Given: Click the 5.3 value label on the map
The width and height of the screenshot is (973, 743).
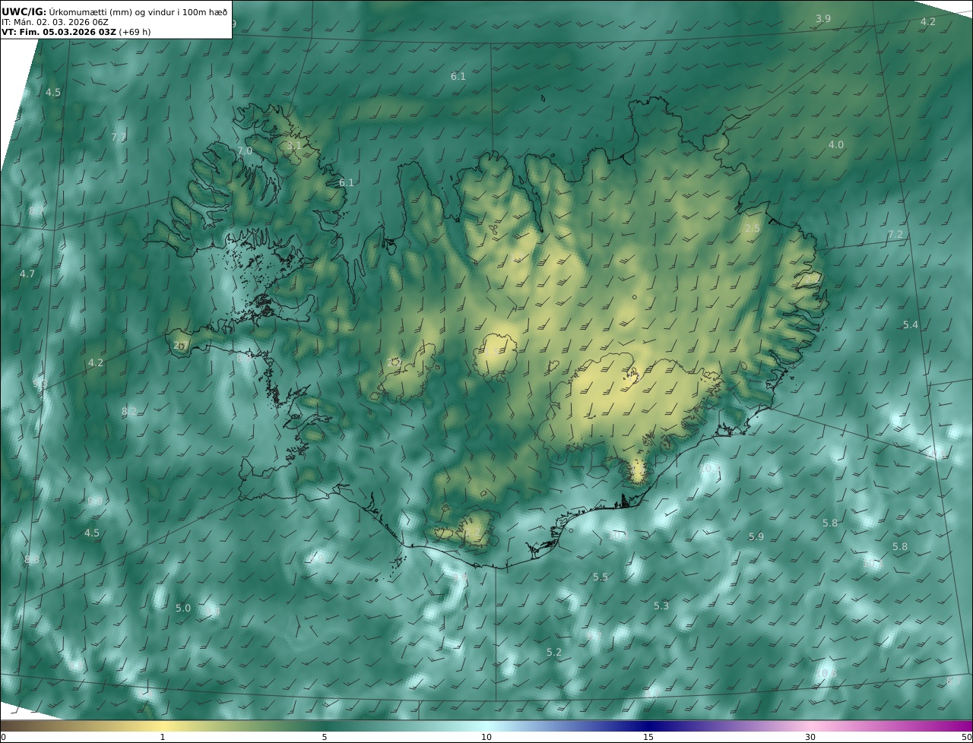Looking at the screenshot, I should pyautogui.click(x=661, y=605).
